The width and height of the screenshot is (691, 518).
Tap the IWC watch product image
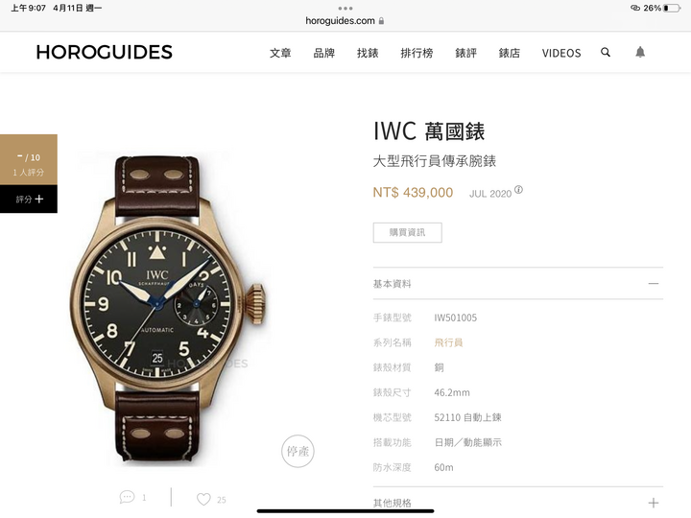click(168, 308)
